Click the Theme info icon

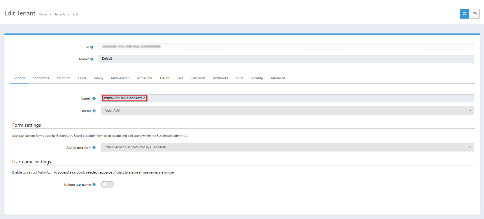tap(94, 111)
